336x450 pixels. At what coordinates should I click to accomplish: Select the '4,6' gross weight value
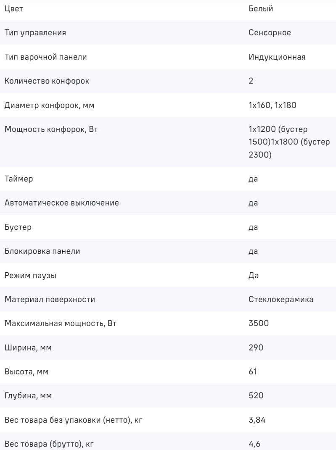point(254,445)
